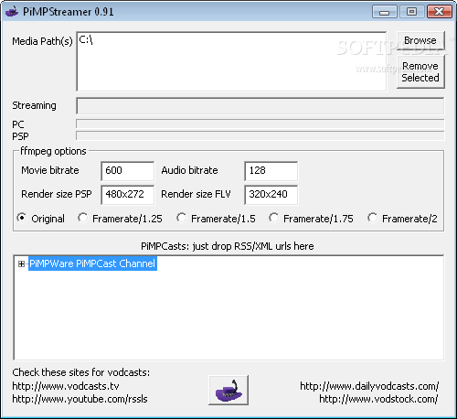
Task: Focus the Render size FLV field
Action: coord(271,195)
